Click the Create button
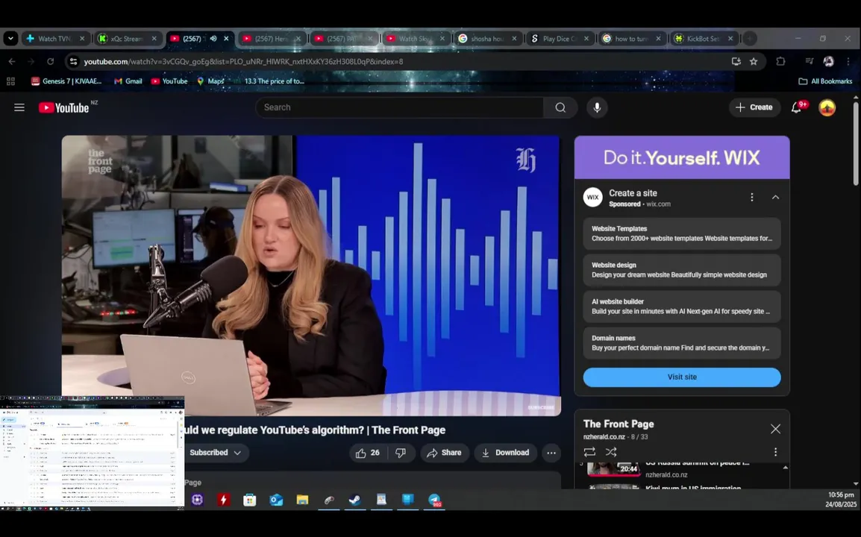 754,107
